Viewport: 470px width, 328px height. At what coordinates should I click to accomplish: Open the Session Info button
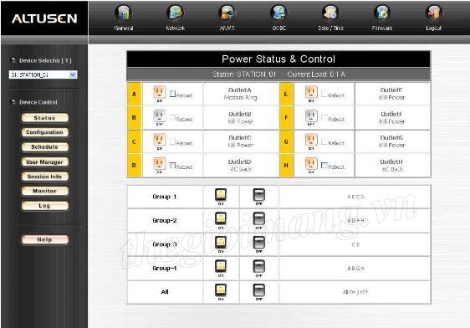pyautogui.click(x=44, y=177)
